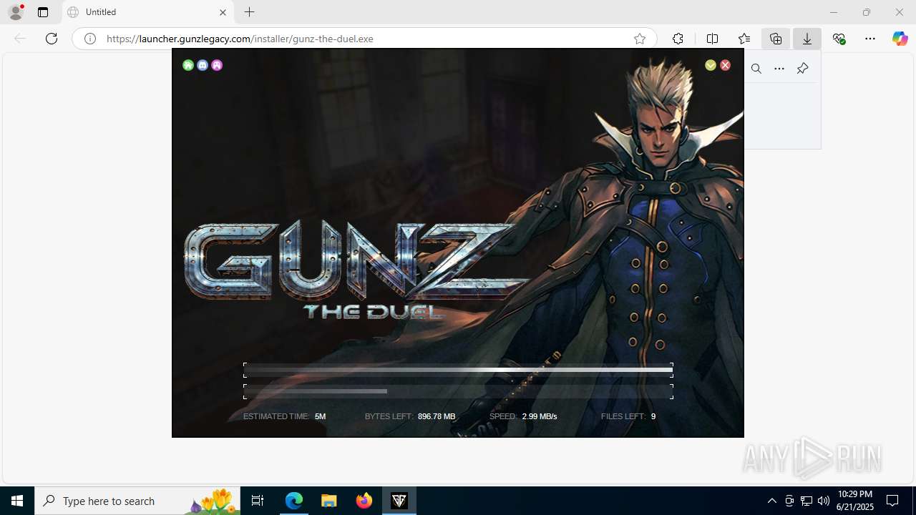Image resolution: width=916 pixels, height=515 pixels.
Task: Open notification center icon
Action: (x=892, y=501)
